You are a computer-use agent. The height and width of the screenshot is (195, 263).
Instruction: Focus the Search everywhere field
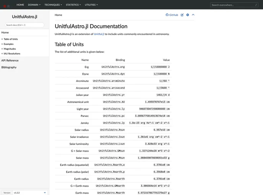[234, 5]
